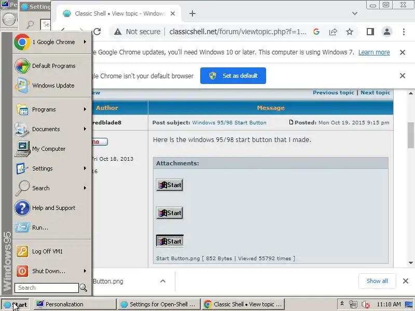Click the muted volume tray icon
Screen dimensions: 415x311
[365, 305]
